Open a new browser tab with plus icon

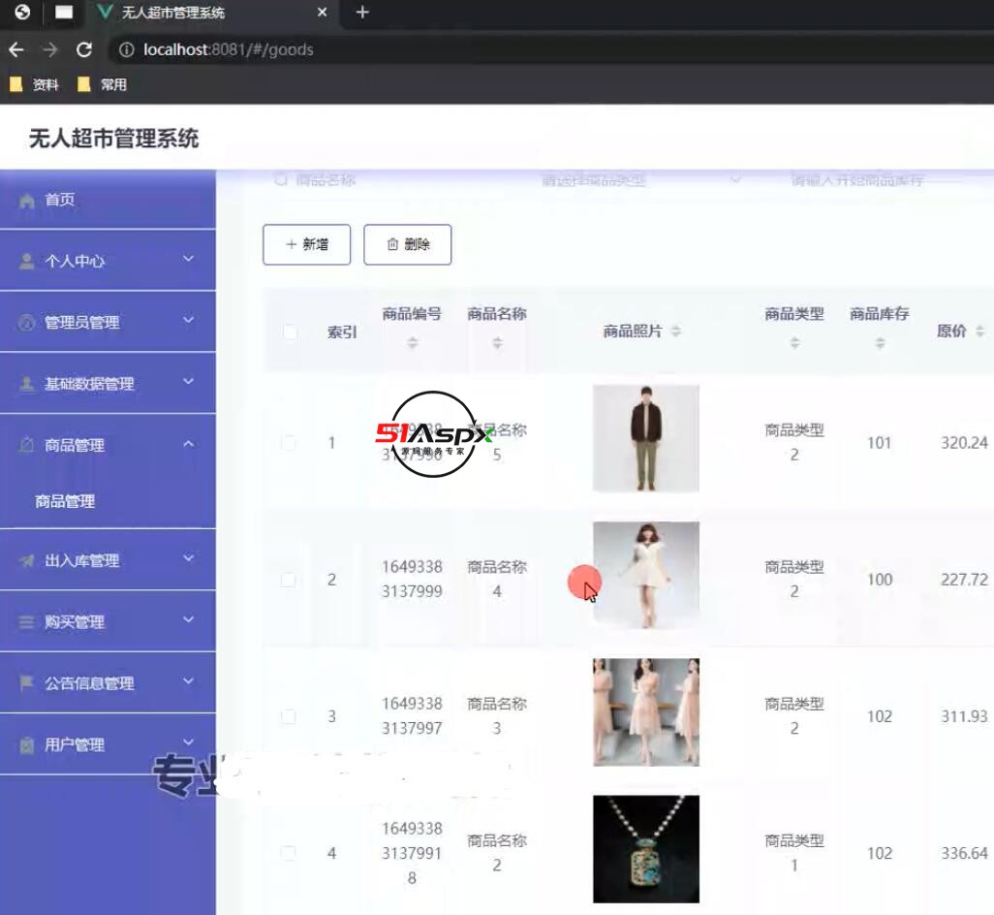click(x=362, y=13)
